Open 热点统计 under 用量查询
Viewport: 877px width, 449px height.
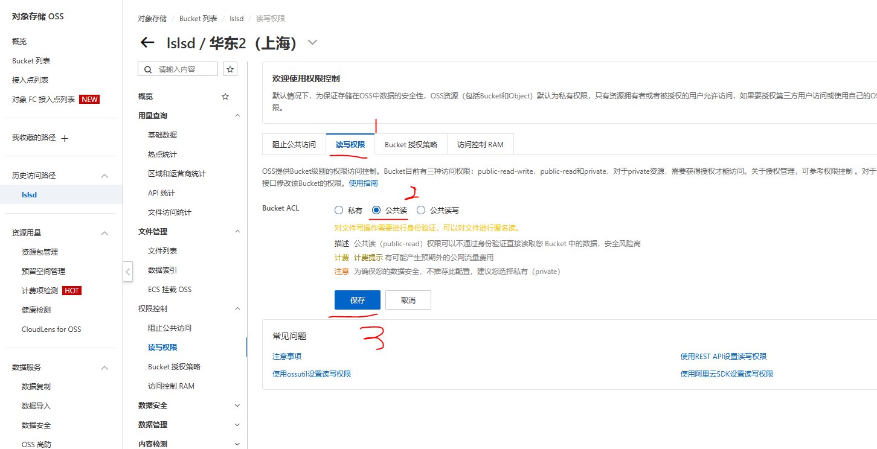tap(162, 154)
